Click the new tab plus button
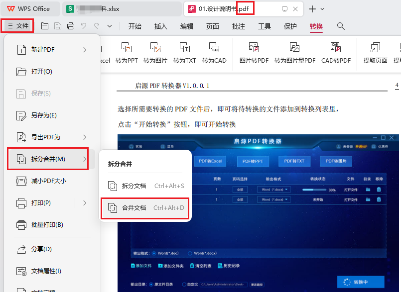Screen dimensions: 401x292 tap(312, 9)
